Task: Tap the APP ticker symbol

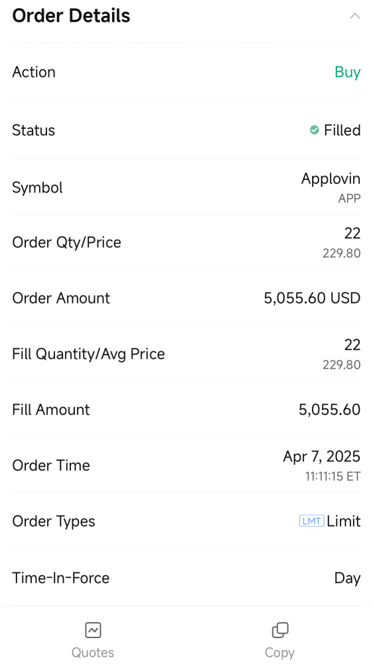Action: (x=349, y=198)
